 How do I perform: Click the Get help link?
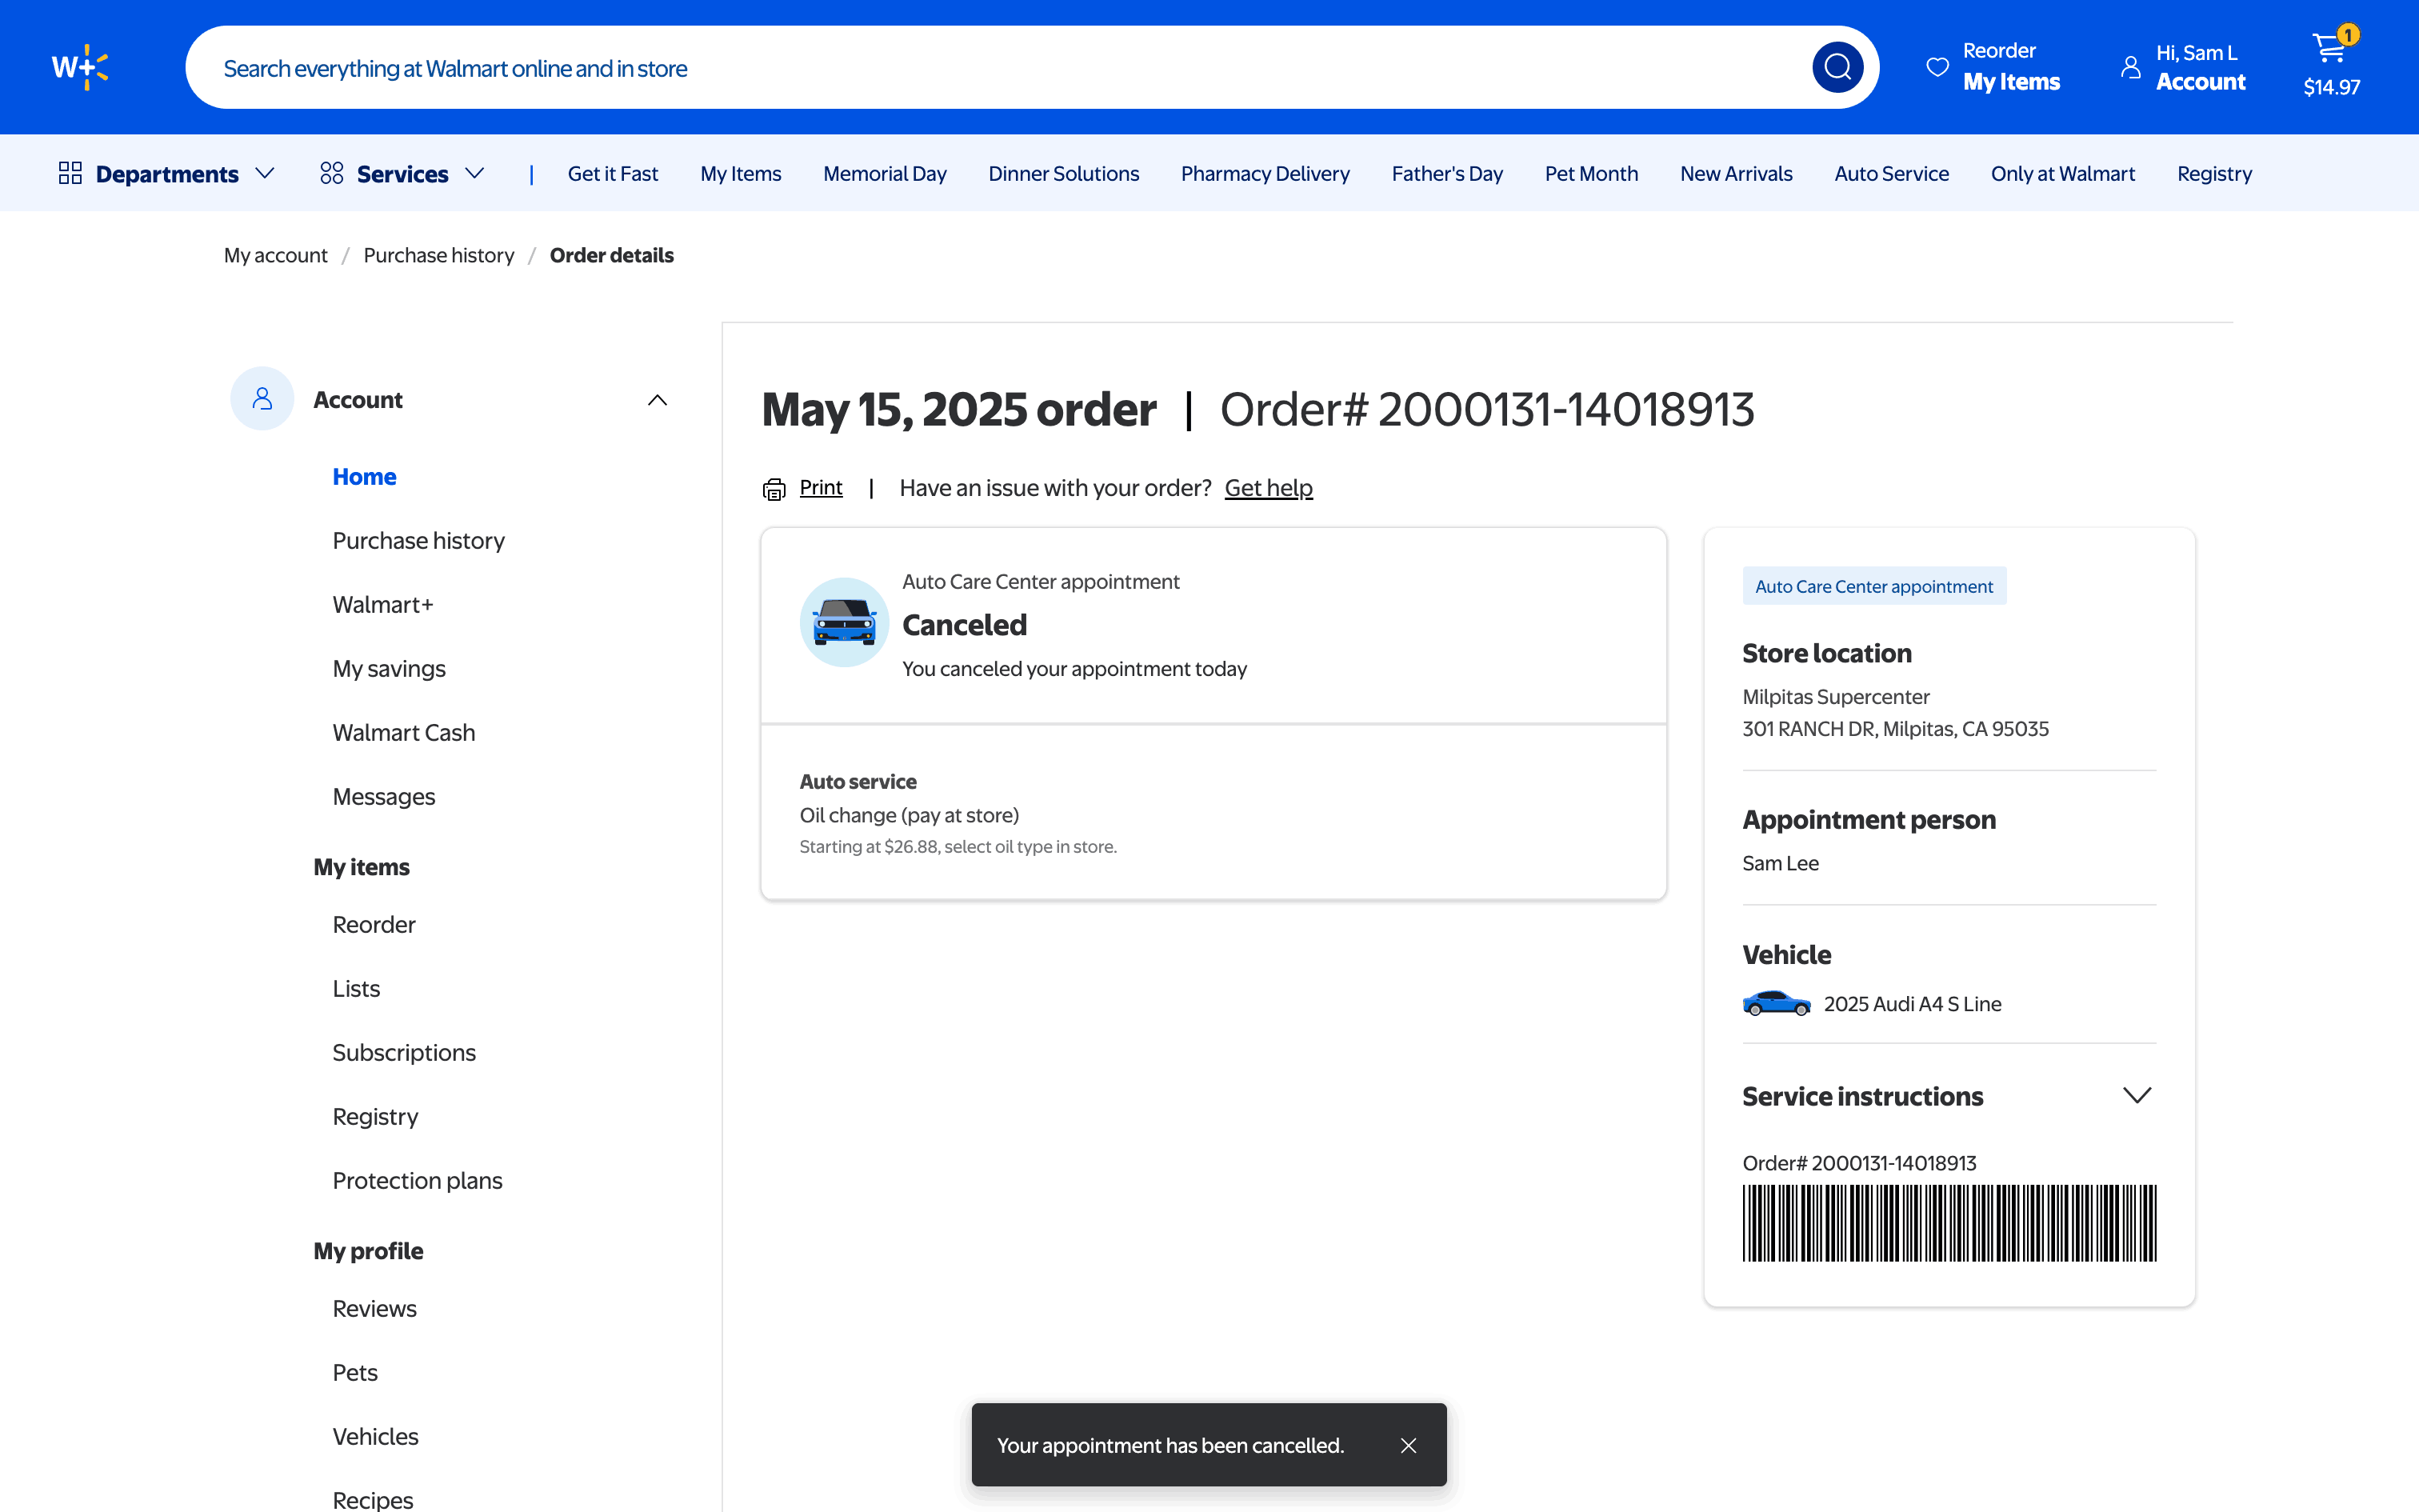coord(1267,488)
